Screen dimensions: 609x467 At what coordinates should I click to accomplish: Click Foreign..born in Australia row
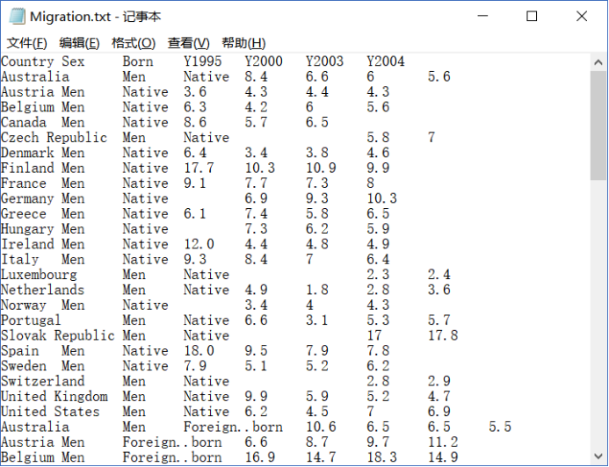(x=233, y=427)
